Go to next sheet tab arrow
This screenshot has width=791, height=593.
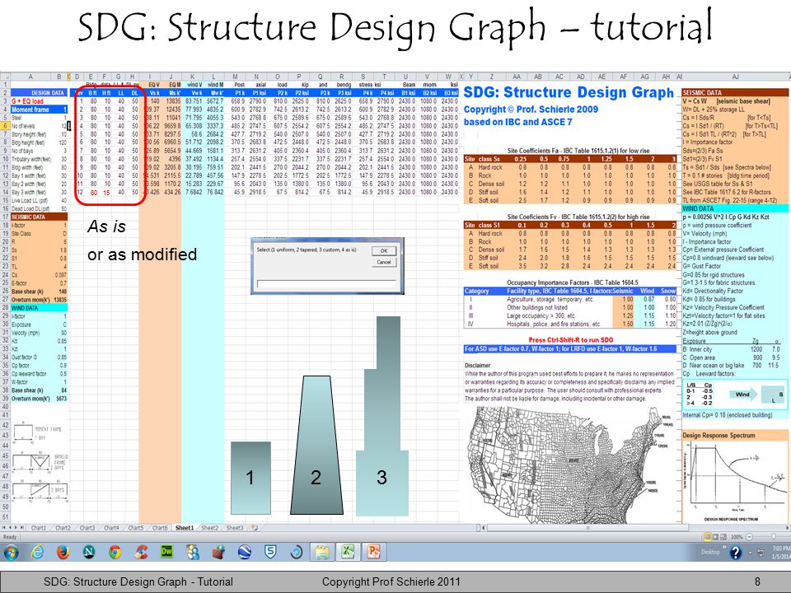16,528
